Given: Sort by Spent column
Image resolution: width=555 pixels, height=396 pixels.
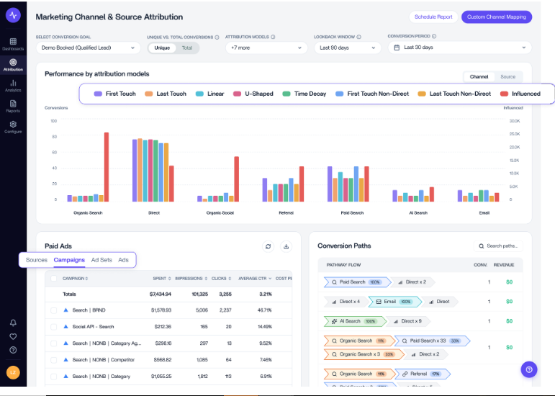Looking at the screenshot, I should click(x=162, y=279).
